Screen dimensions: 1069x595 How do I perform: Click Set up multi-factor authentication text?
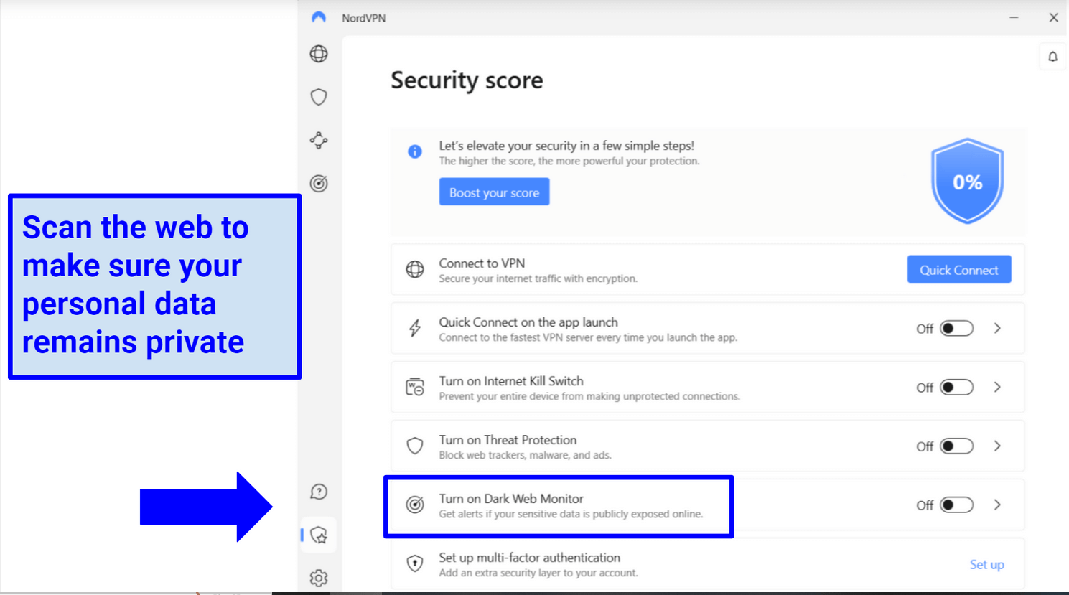[x=530, y=557]
